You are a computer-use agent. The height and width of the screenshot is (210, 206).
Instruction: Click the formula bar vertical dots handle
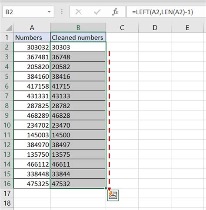pyautogui.click(x=62, y=12)
